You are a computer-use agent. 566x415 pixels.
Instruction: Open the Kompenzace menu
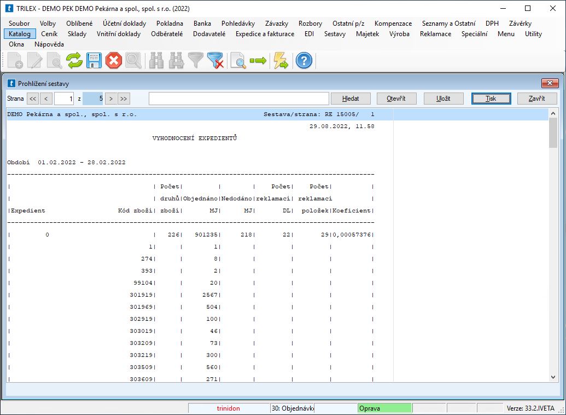pos(393,24)
